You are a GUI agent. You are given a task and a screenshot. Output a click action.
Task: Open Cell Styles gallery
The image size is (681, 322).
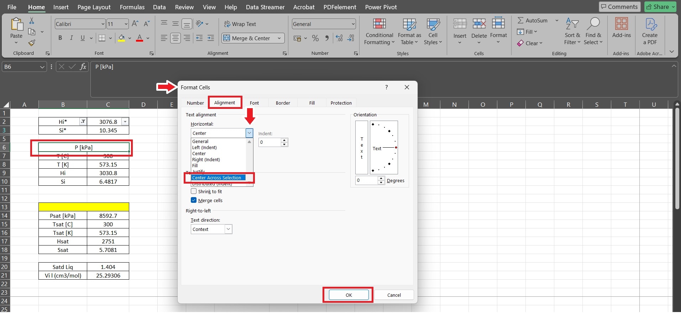433,31
